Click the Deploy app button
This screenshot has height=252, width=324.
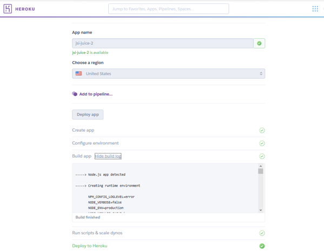click(88, 114)
